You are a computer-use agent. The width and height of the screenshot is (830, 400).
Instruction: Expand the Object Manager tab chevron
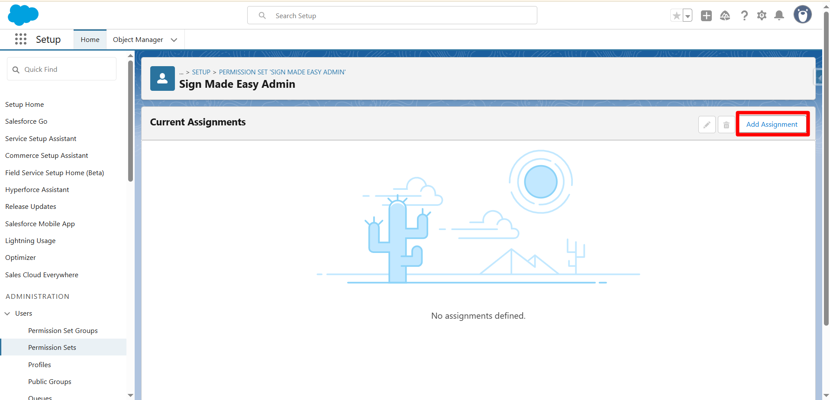point(174,40)
